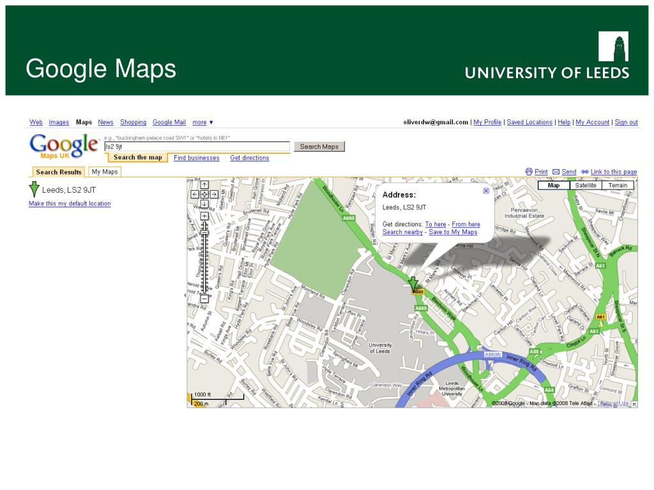Click the green marker pin on the map
654x490 pixels.
[413, 283]
